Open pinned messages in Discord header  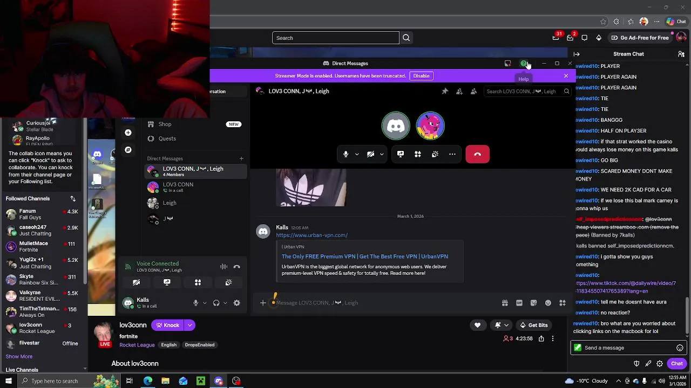[x=445, y=91]
